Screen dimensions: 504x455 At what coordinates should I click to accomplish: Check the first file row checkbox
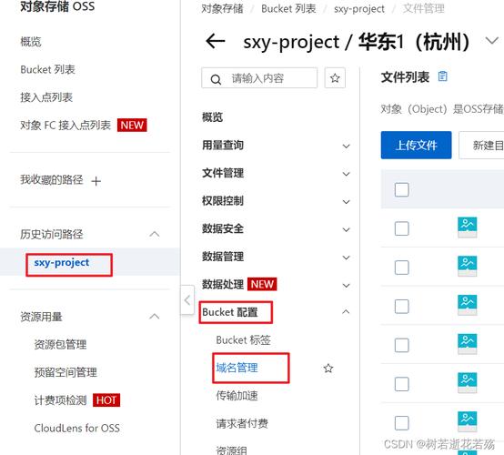(401, 228)
